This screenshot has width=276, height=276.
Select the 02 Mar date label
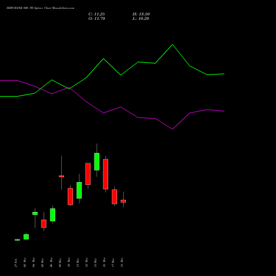point(25,262)
